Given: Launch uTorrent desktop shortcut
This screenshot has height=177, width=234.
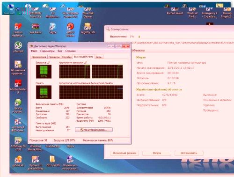Looking at the screenshot, I should [18, 47].
